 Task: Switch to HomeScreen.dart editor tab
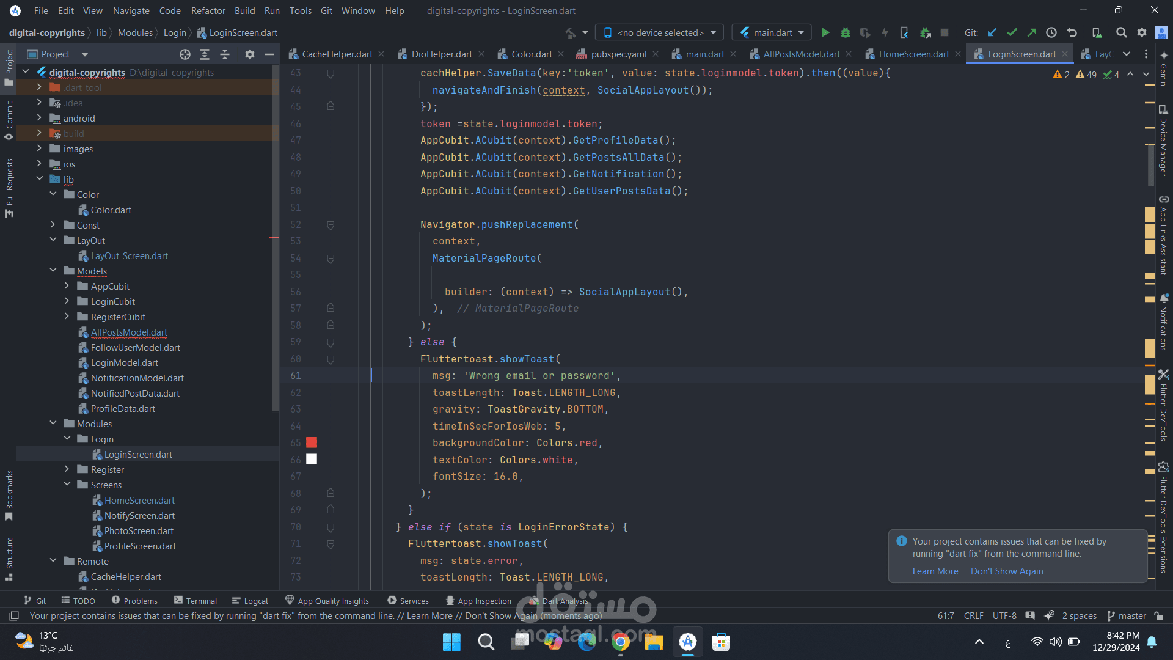[x=913, y=54]
